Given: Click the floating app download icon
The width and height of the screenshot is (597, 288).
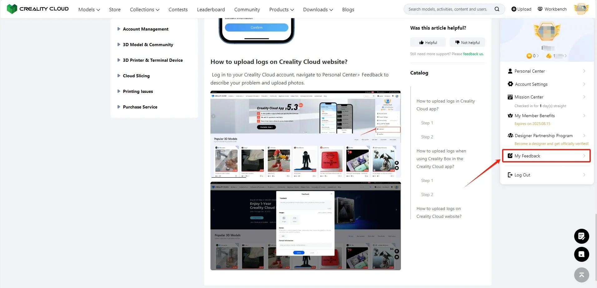Looking at the screenshot, I should click(x=581, y=254).
